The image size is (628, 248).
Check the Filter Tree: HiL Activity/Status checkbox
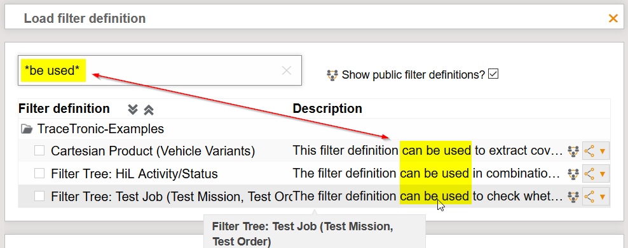39,173
